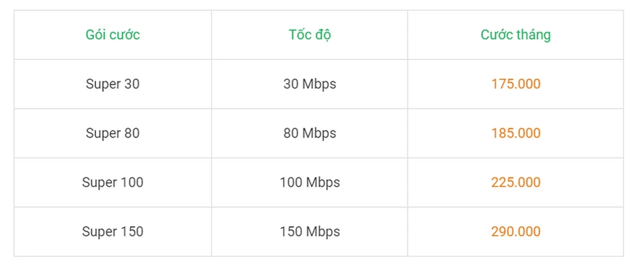Select the Super 30 package name
The height and width of the screenshot is (265, 633).
click(x=113, y=84)
